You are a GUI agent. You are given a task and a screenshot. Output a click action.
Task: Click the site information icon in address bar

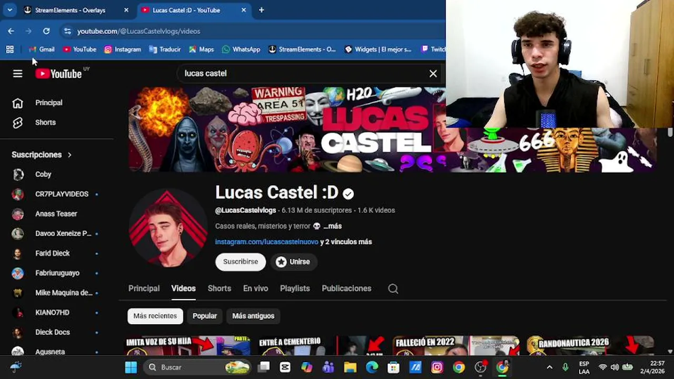pos(67,31)
